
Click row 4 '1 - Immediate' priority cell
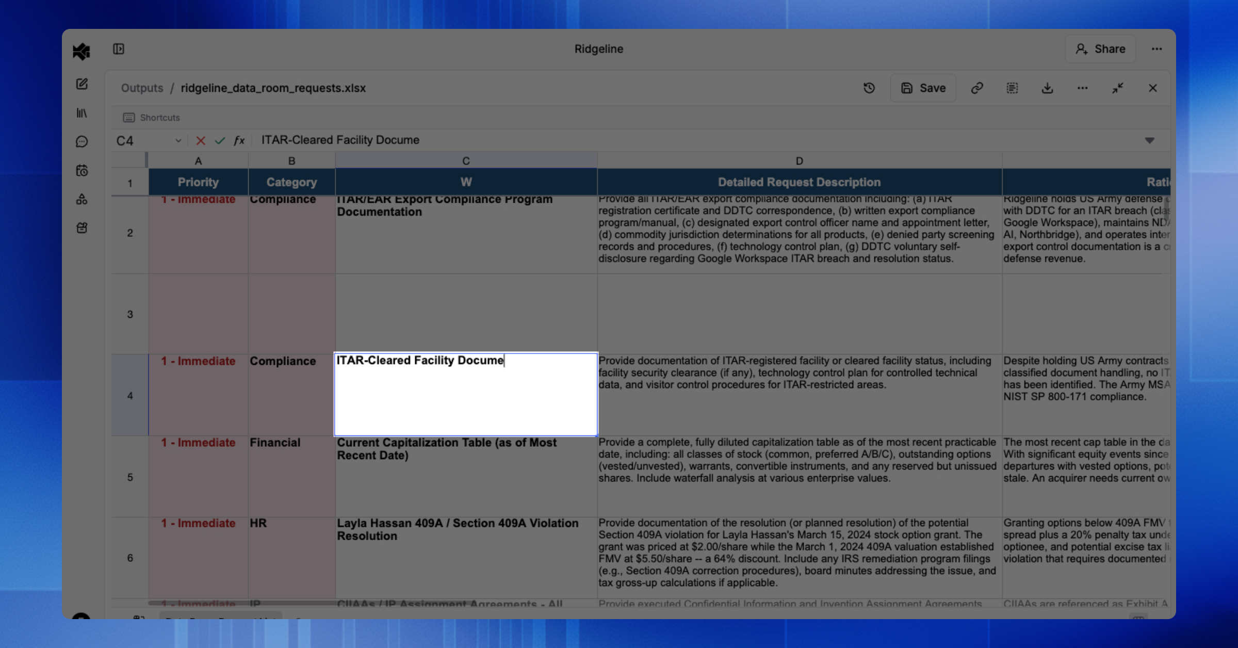click(198, 395)
